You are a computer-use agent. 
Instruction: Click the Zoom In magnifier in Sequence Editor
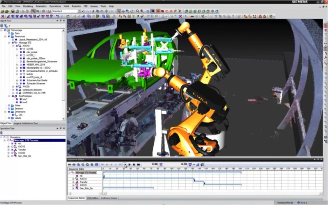pyautogui.click(x=78, y=165)
